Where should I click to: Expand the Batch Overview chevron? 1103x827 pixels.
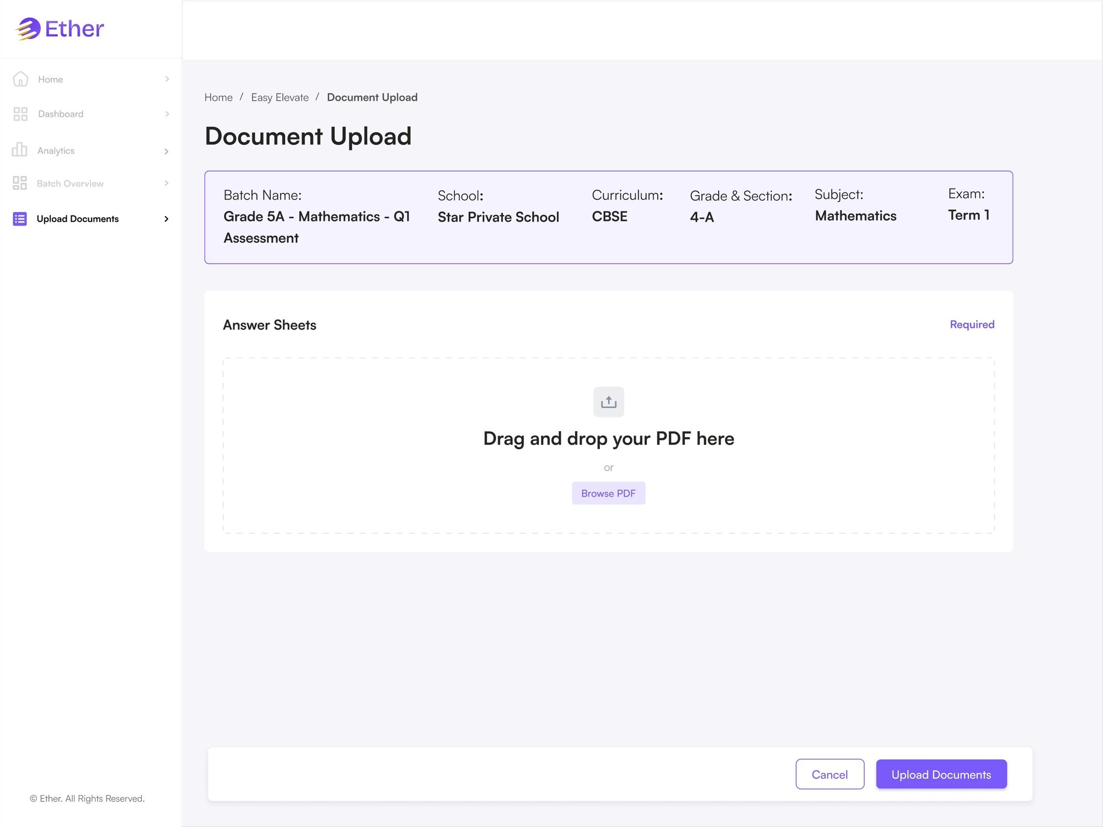tap(167, 183)
